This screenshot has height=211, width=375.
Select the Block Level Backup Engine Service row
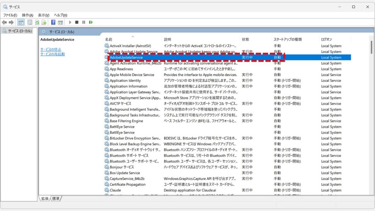coord(227,144)
